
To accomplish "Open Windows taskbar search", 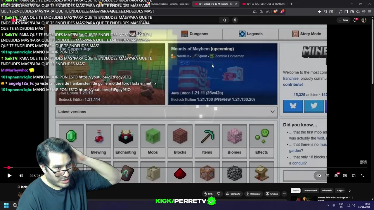I will (x=15, y=205).
